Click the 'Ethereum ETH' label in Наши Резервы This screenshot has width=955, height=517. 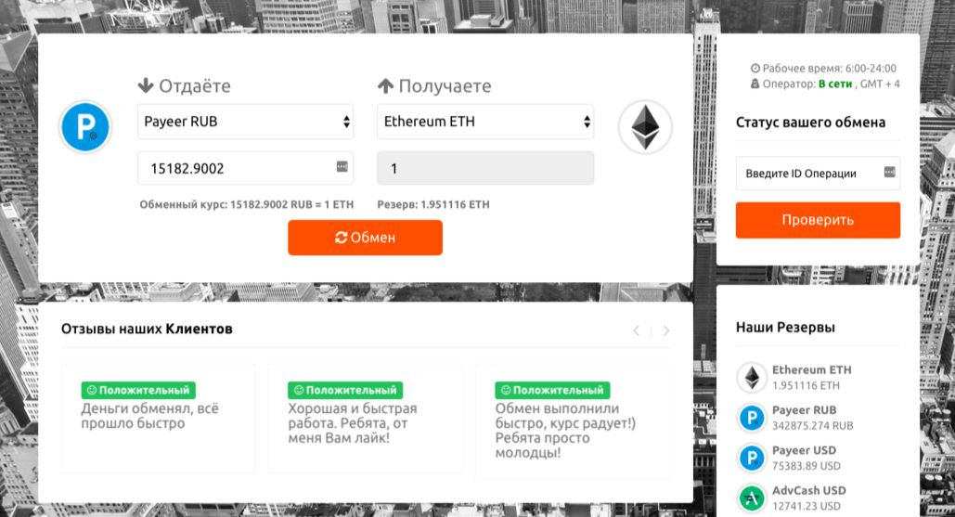(812, 369)
